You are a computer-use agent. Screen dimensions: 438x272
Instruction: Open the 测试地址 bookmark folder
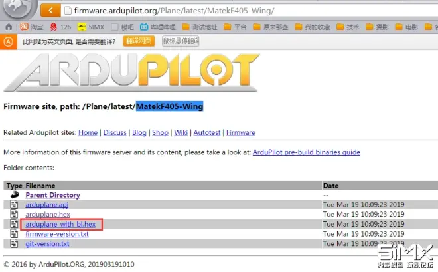tap(200, 27)
